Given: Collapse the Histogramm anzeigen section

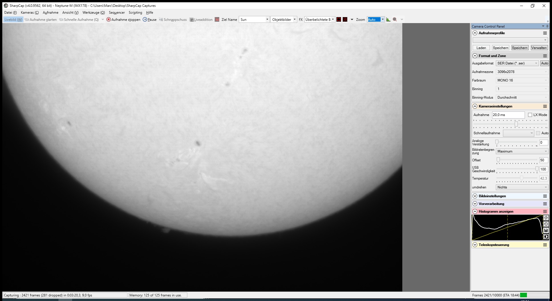Looking at the screenshot, I should (475, 211).
